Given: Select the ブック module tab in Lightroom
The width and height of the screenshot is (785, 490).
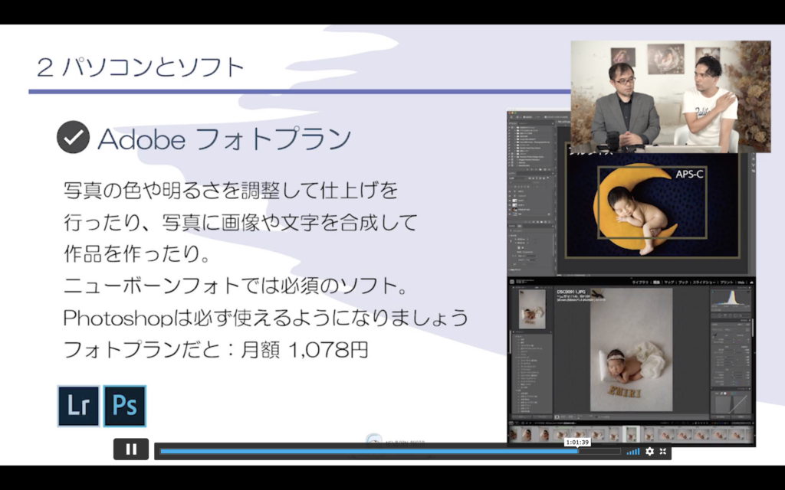Looking at the screenshot, I should click(x=683, y=283).
